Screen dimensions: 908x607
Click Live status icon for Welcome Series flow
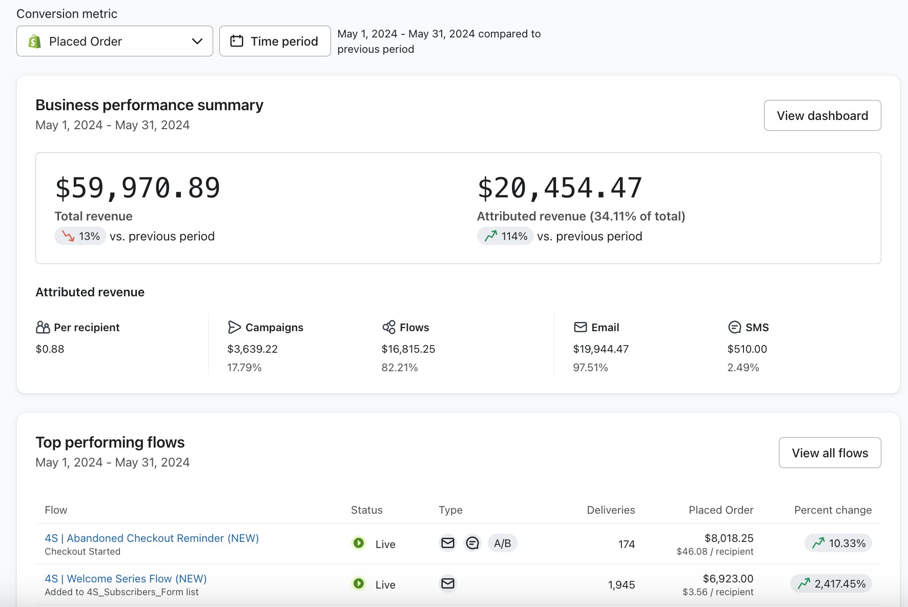359,583
